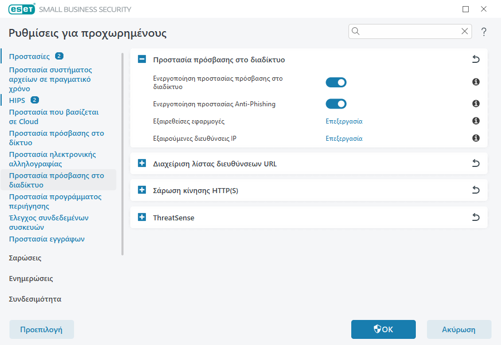The image size is (501, 345).
Task: Click the sidebar vertical scrollbar
Action: [122, 154]
